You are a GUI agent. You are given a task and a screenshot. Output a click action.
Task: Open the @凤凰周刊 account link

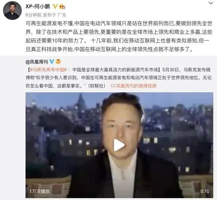coord(37,62)
